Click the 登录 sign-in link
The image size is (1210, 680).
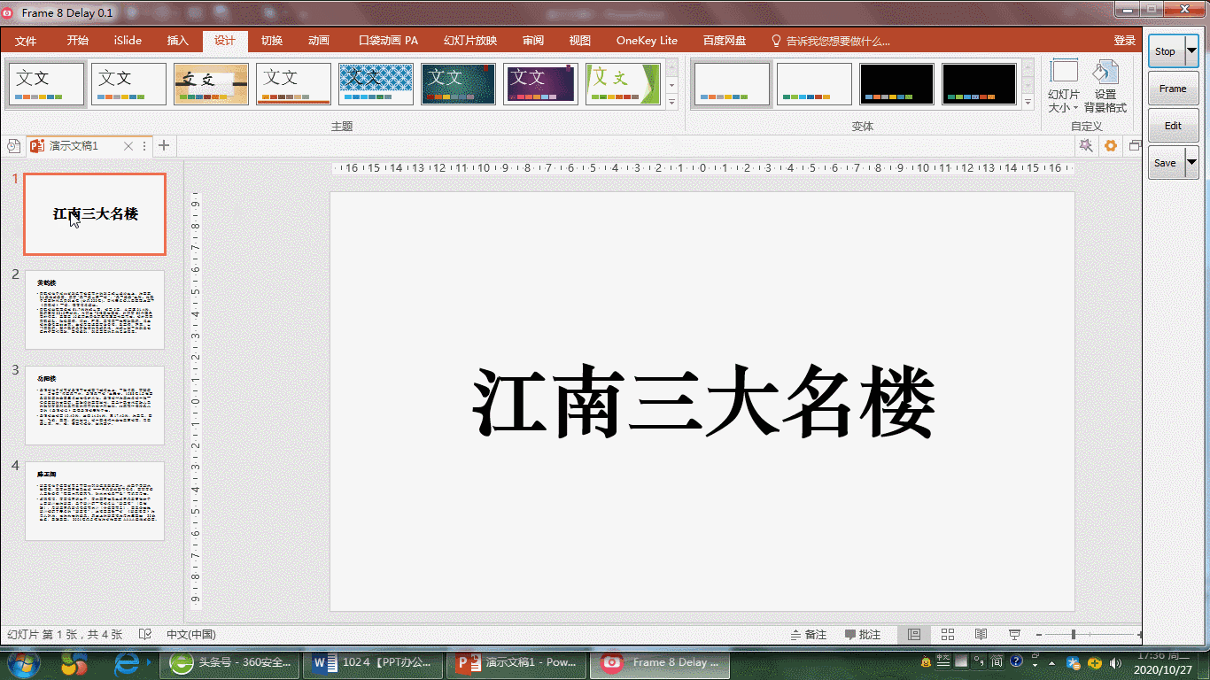[1125, 41]
